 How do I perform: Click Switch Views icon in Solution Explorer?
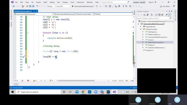[147, 15]
